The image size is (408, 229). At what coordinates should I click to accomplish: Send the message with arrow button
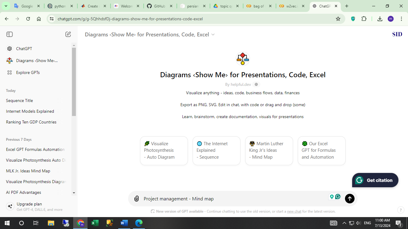tap(350, 199)
